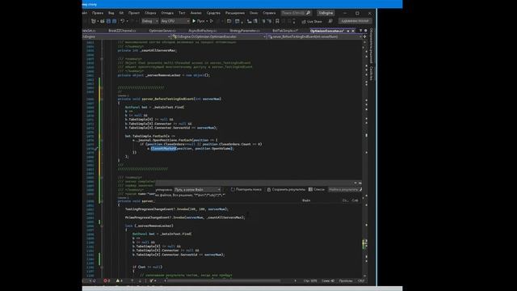Open the Окно menu
The width and height of the screenshot is (517, 291).
pos(254,13)
